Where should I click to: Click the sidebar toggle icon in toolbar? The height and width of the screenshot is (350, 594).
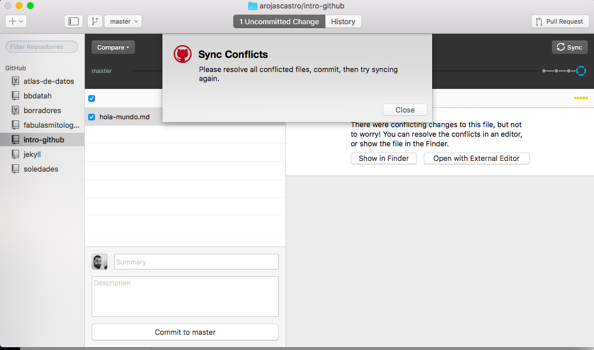pyautogui.click(x=73, y=21)
